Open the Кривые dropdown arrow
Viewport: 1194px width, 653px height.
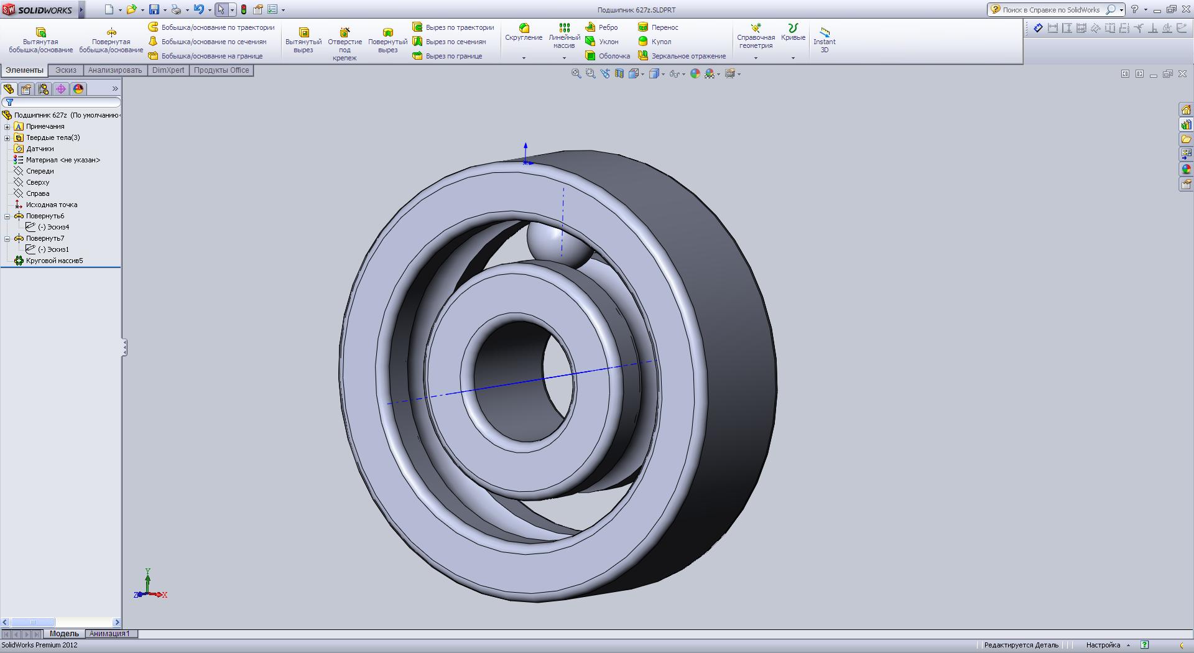tap(793, 58)
